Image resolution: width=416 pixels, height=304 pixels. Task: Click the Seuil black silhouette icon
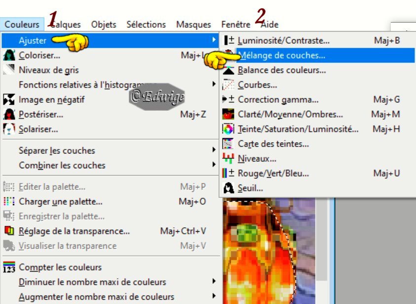tap(228, 188)
